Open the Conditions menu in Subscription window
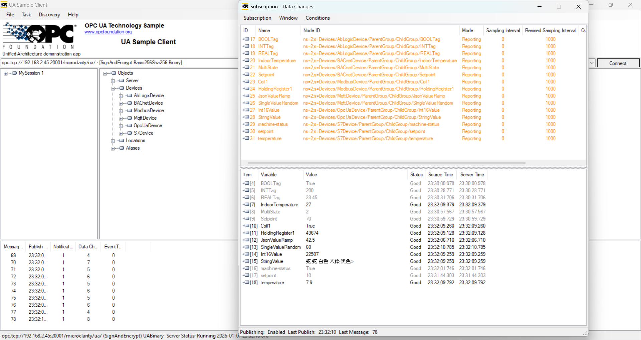Image resolution: width=641 pixels, height=340 pixels. click(x=317, y=18)
